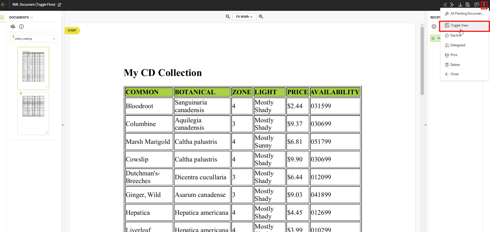Open the comments speech bubble icon

[477, 5]
